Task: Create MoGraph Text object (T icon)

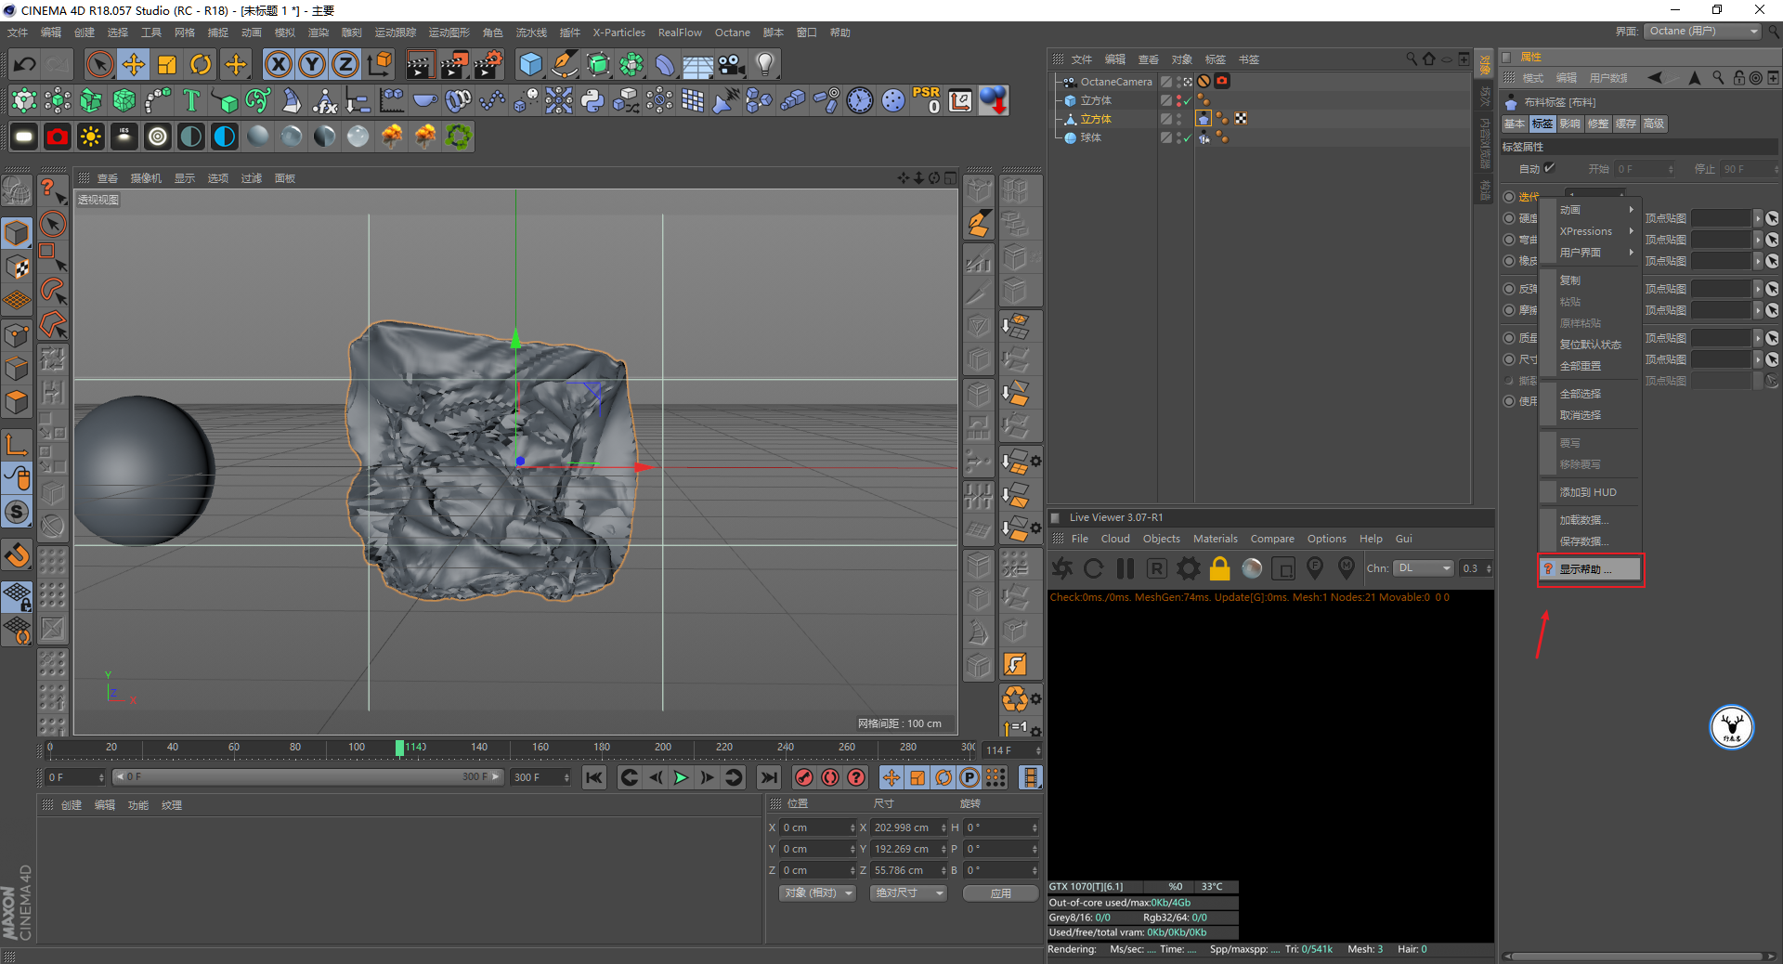Action: (191, 100)
